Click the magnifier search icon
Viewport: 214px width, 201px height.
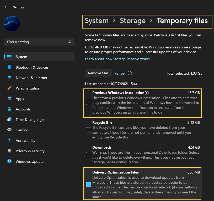(x=69, y=42)
